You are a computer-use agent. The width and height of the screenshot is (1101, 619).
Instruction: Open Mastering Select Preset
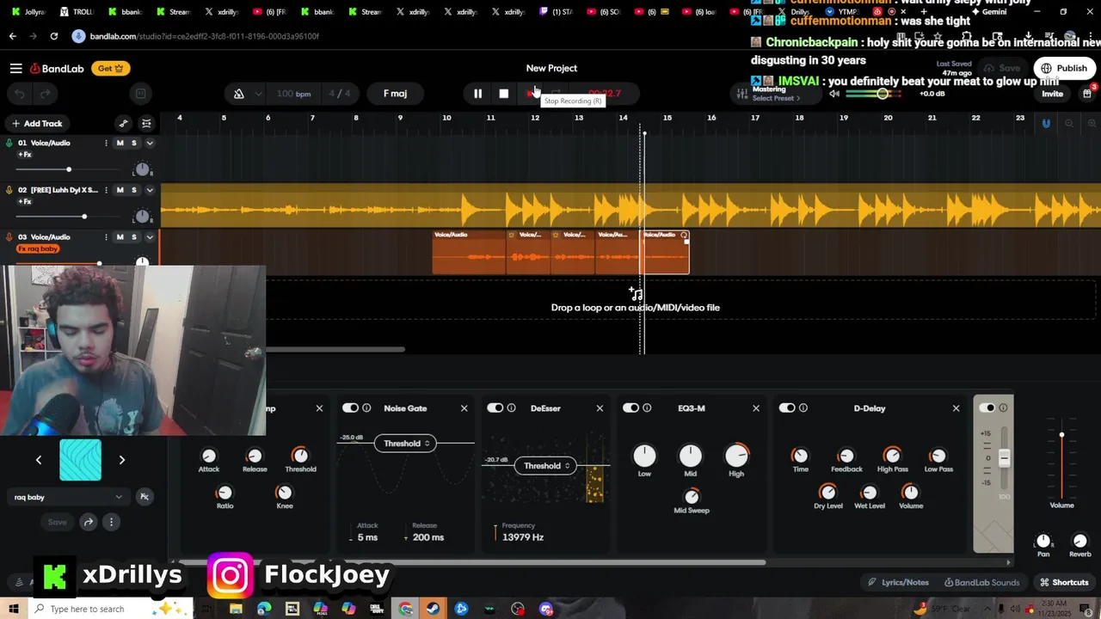[x=774, y=98]
